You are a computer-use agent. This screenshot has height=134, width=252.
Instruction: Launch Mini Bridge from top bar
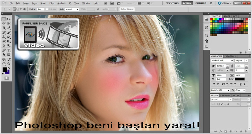112,3
